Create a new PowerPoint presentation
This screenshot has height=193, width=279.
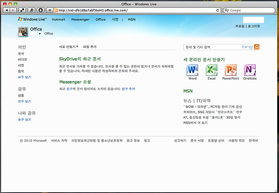click(231, 72)
